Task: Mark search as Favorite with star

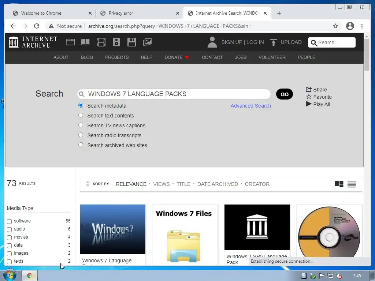Action: pyautogui.click(x=319, y=97)
